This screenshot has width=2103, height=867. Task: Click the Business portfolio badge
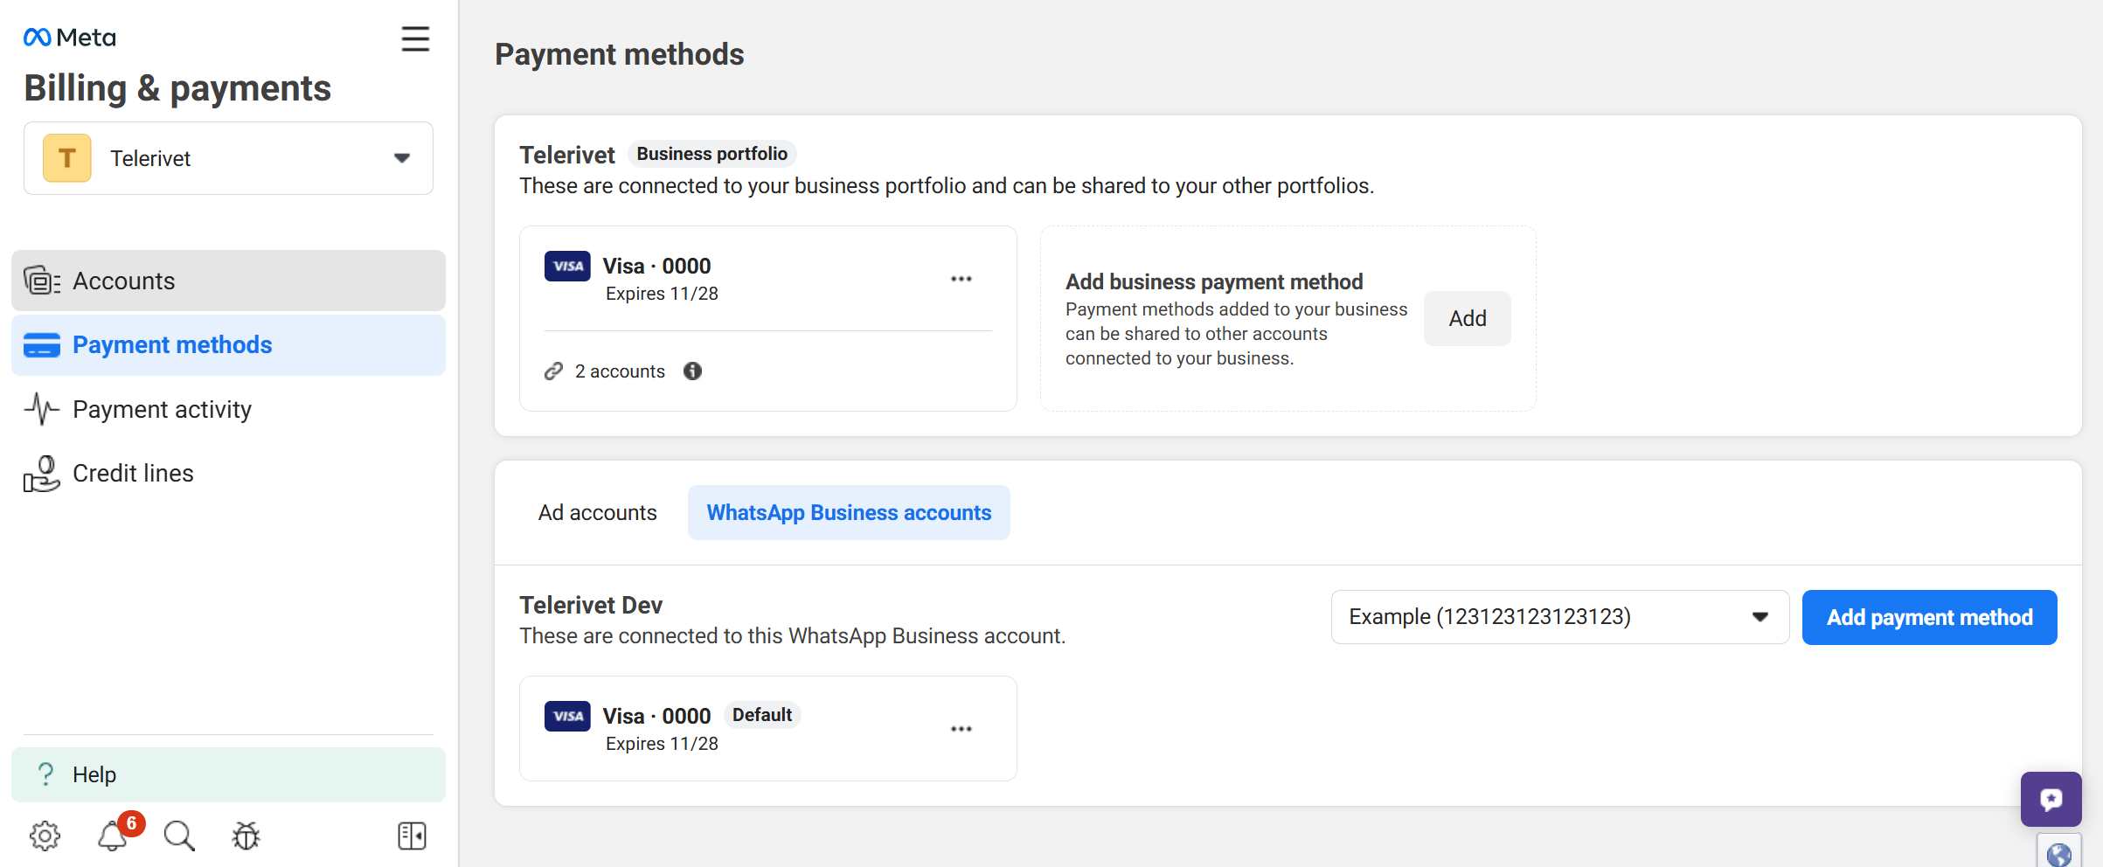tap(712, 154)
